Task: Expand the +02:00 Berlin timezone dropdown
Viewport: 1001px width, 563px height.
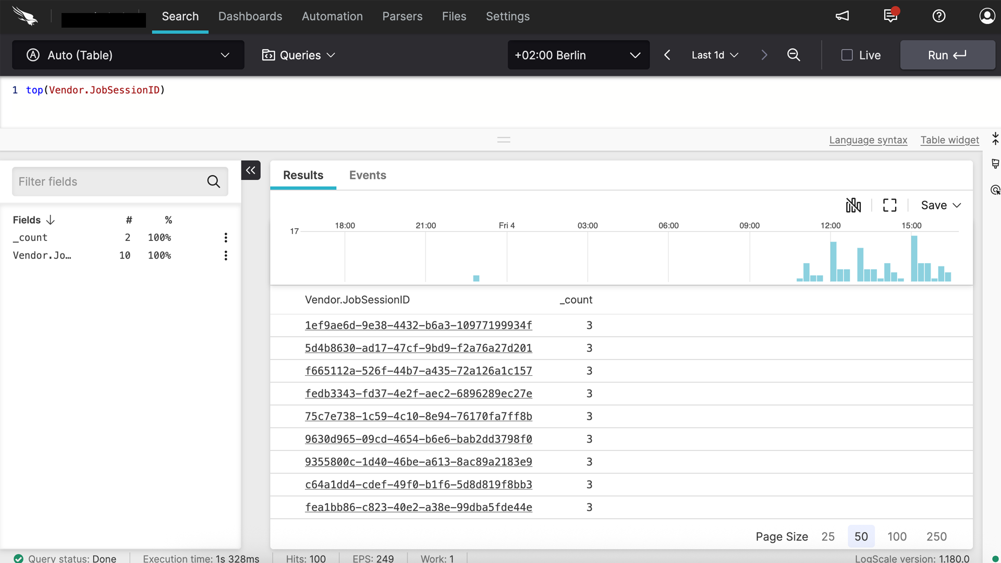Action: [578, 55]
